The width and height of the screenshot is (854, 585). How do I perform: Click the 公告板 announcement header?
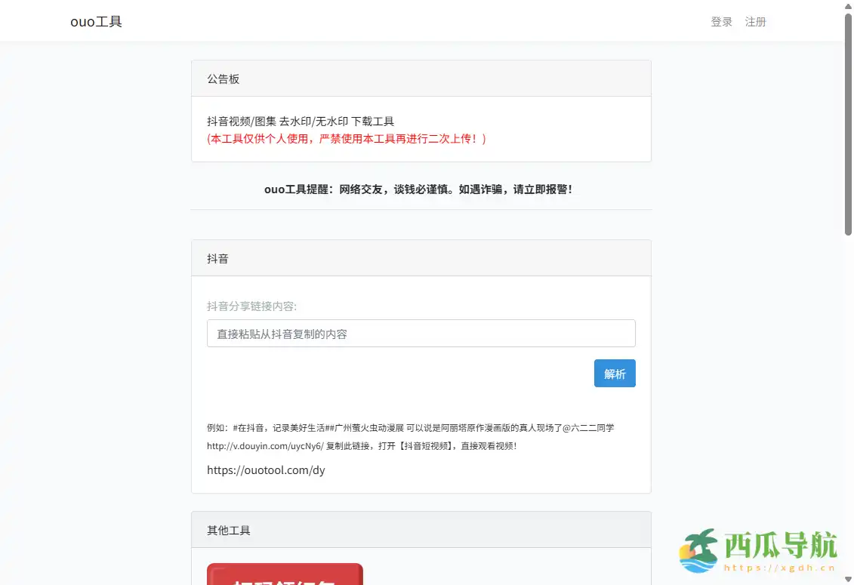click(223, 78)
